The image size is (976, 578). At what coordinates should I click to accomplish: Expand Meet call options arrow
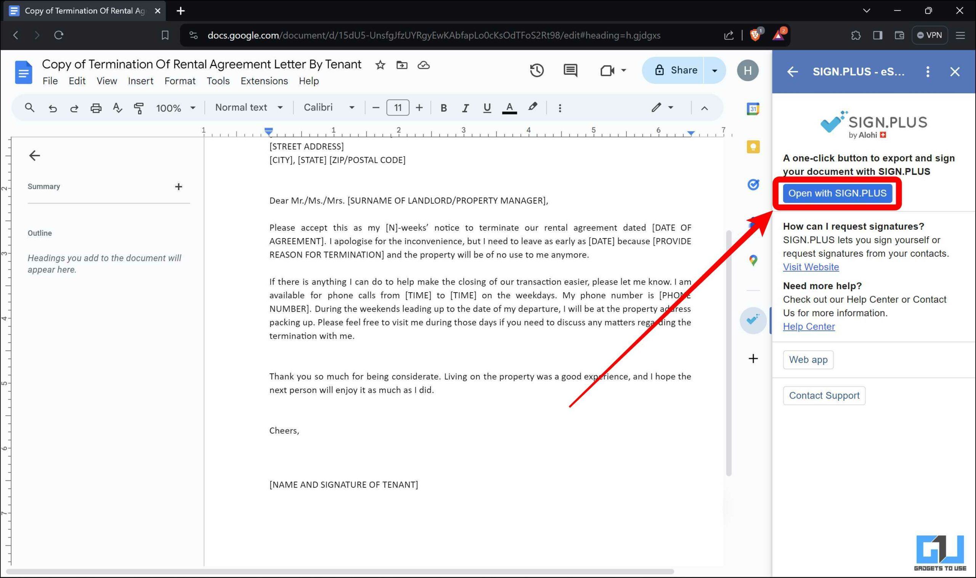tap(623, 70)
